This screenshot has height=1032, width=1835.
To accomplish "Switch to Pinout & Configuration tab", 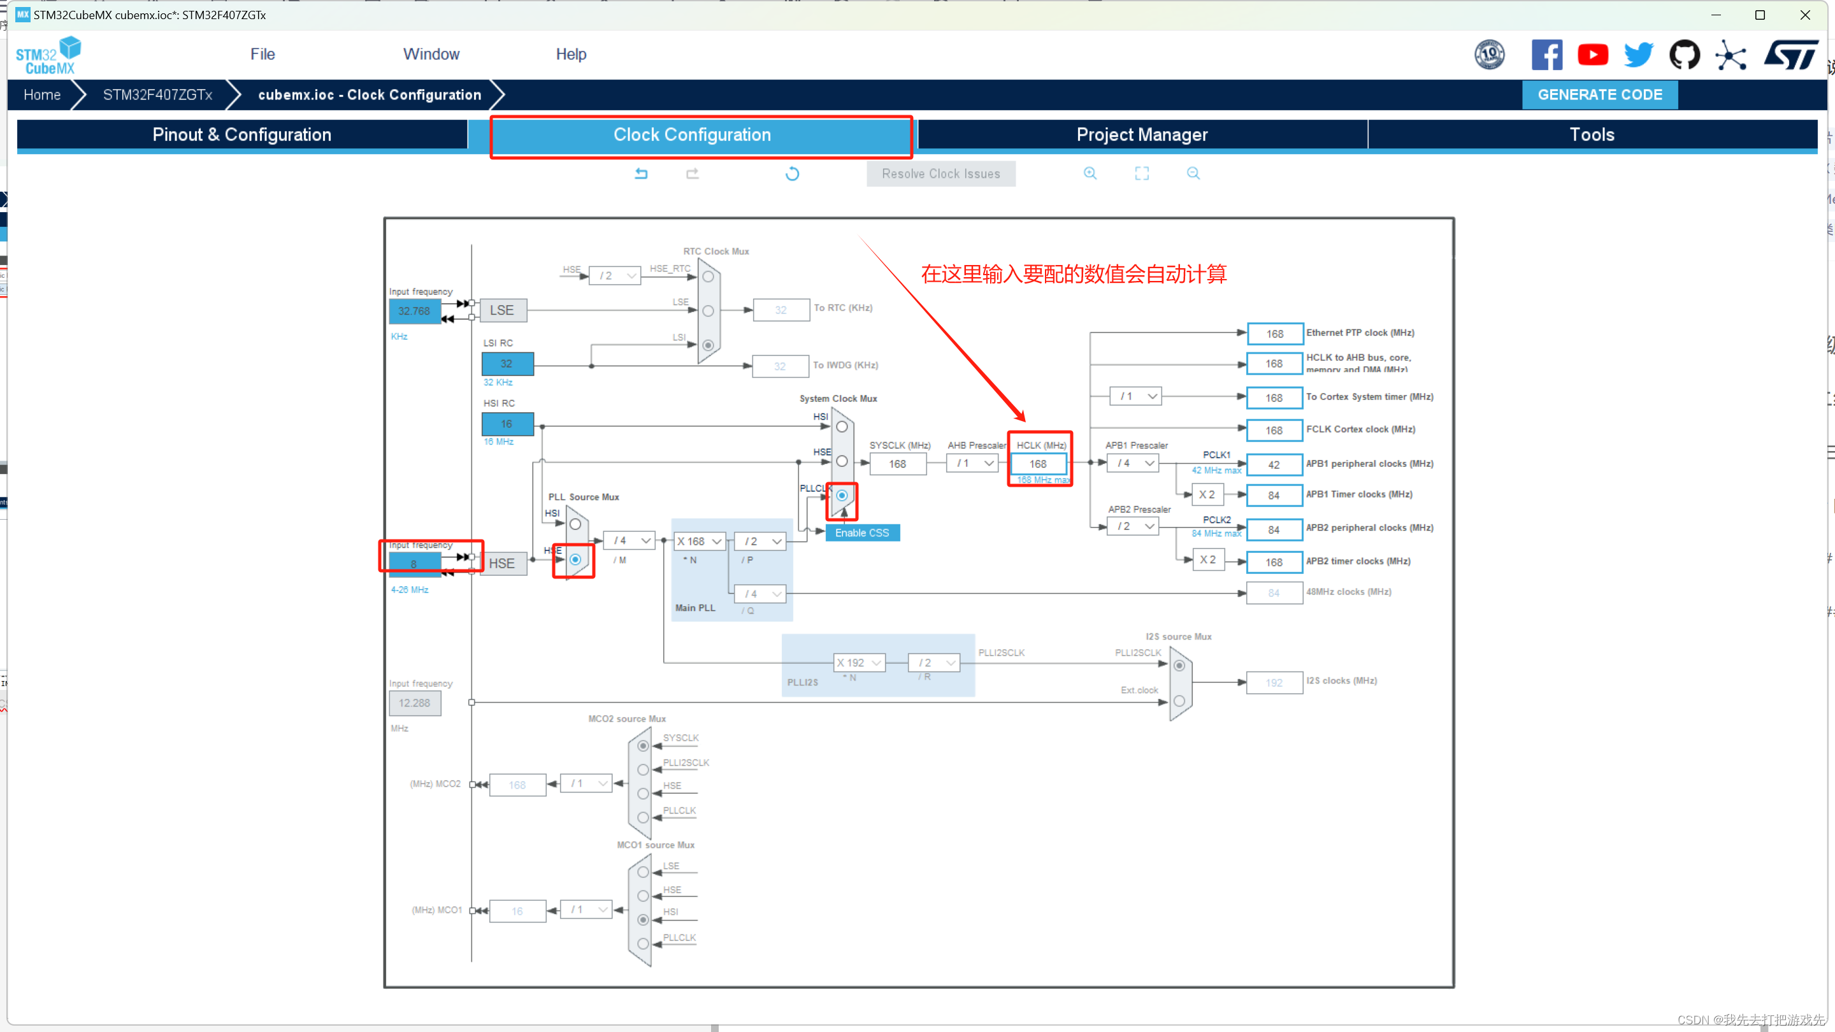I will [x=241, y=135].
